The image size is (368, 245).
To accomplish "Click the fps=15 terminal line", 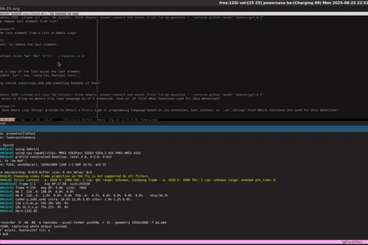I will coord(7,145).
